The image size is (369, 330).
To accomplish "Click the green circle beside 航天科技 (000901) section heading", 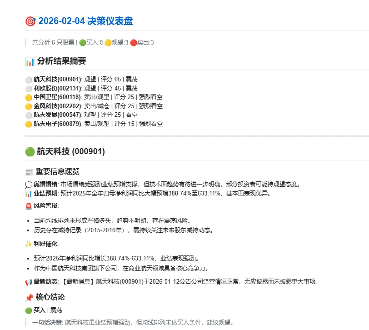I will (x=30, y=152).
